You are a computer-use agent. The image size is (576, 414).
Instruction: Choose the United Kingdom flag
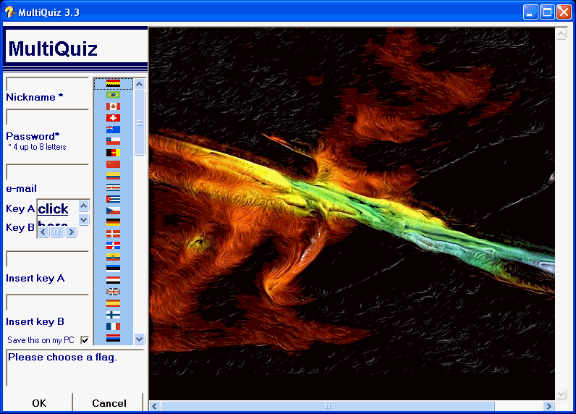pos(113,292)
